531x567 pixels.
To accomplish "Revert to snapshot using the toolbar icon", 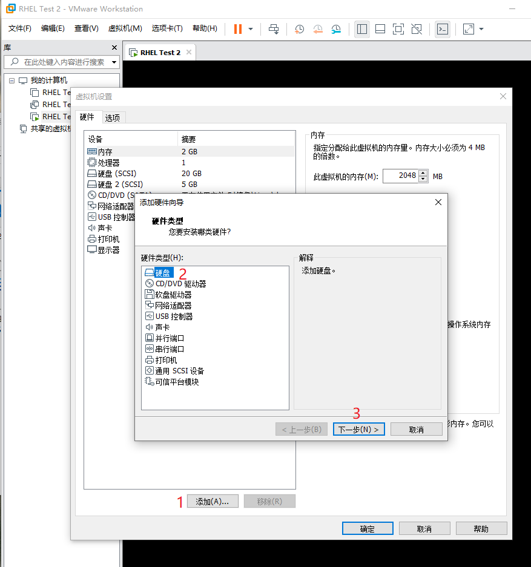I will 318,29.
